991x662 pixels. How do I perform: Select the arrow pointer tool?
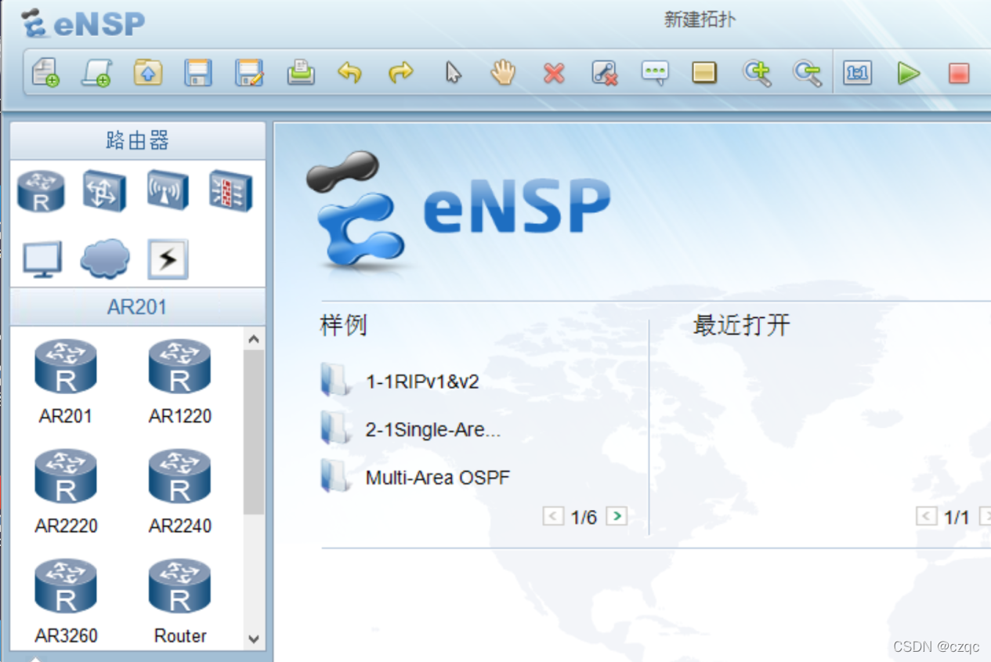[x=453, y=73]
